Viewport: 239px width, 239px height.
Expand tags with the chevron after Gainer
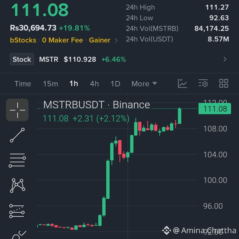point(116,40)
